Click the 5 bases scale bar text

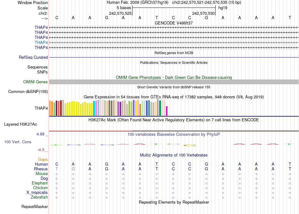pyautogui.click(x=124, y=8)
